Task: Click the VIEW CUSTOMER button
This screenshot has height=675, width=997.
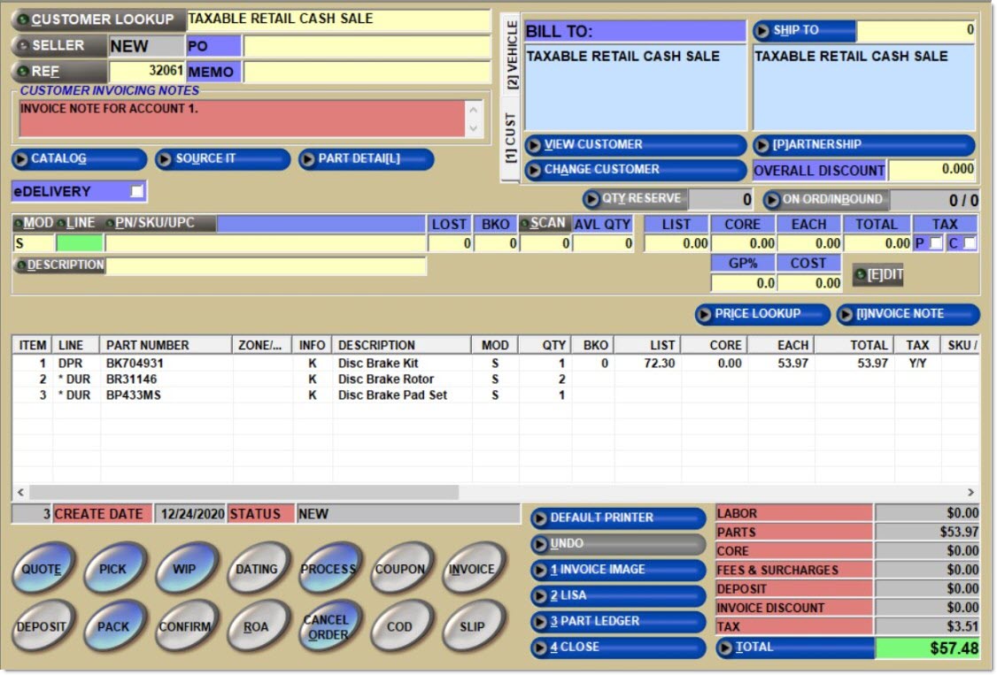Action: coord(636,145)
